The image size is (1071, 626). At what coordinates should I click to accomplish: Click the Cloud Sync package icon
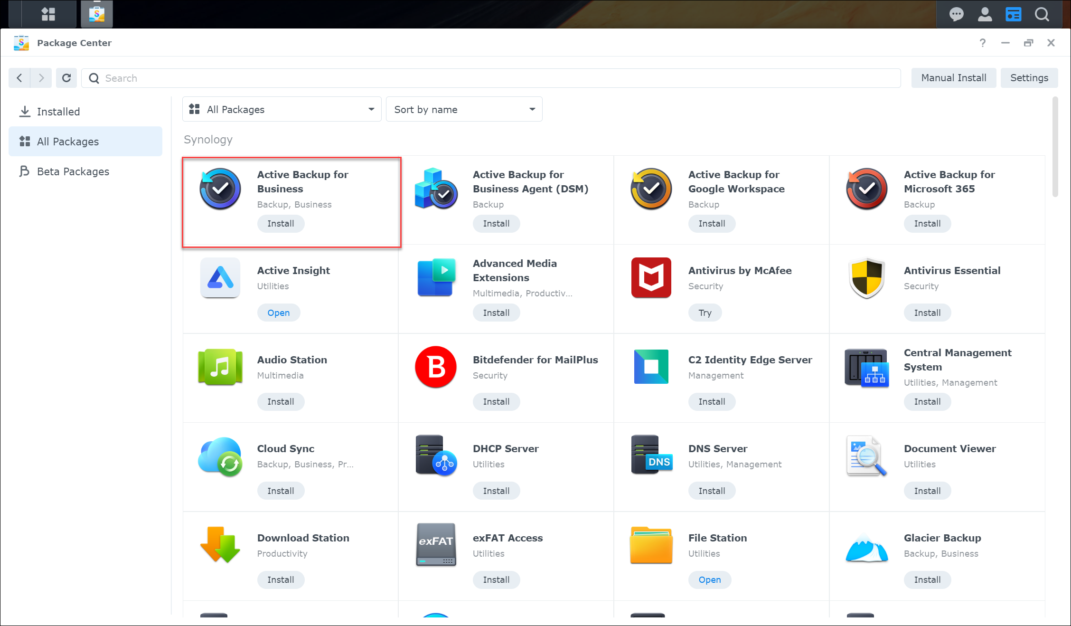[220, 456]
